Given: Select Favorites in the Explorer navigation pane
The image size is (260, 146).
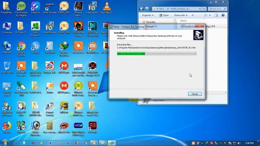Looking at the screenshot, I should [x=149, y=22].
